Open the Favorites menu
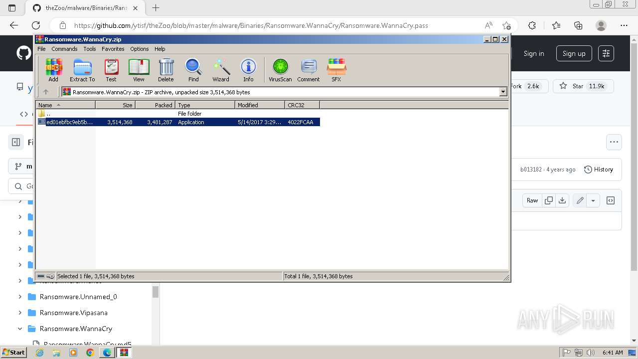Screen dimensions: 638x359 (113, 49)
